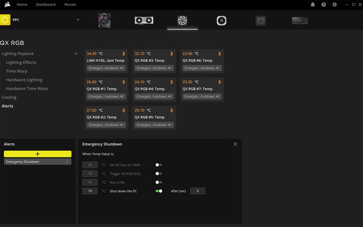Disable the Shut down the PC toggle
Image resolution: width=363 pixels, height=227 pixels.
(x=159, y=191)
